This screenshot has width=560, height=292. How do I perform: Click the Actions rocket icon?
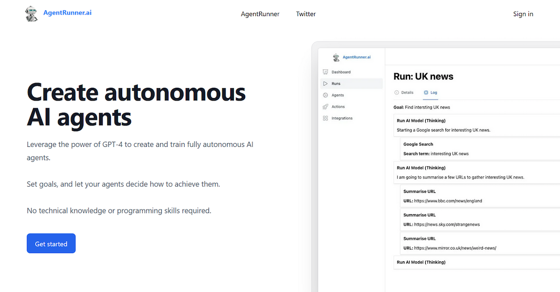[x=325, y=107]
